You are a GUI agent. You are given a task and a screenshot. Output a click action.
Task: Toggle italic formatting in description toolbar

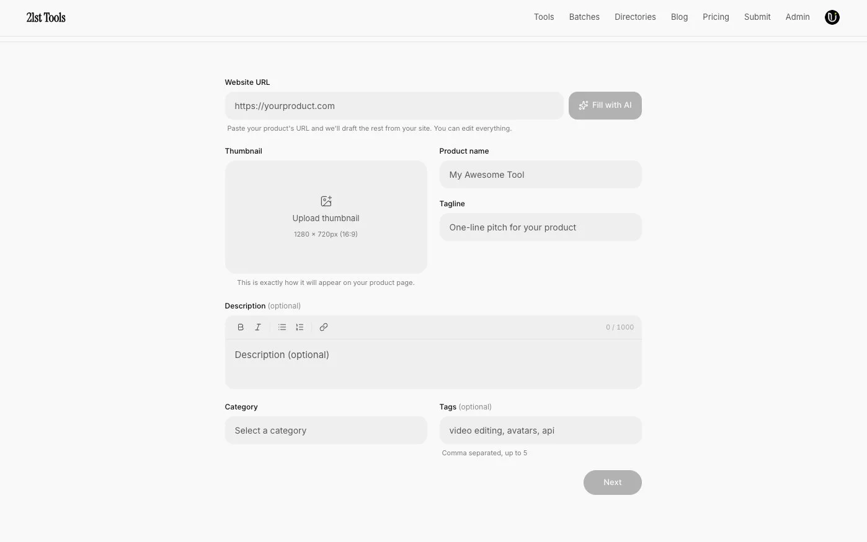[258, 327]
